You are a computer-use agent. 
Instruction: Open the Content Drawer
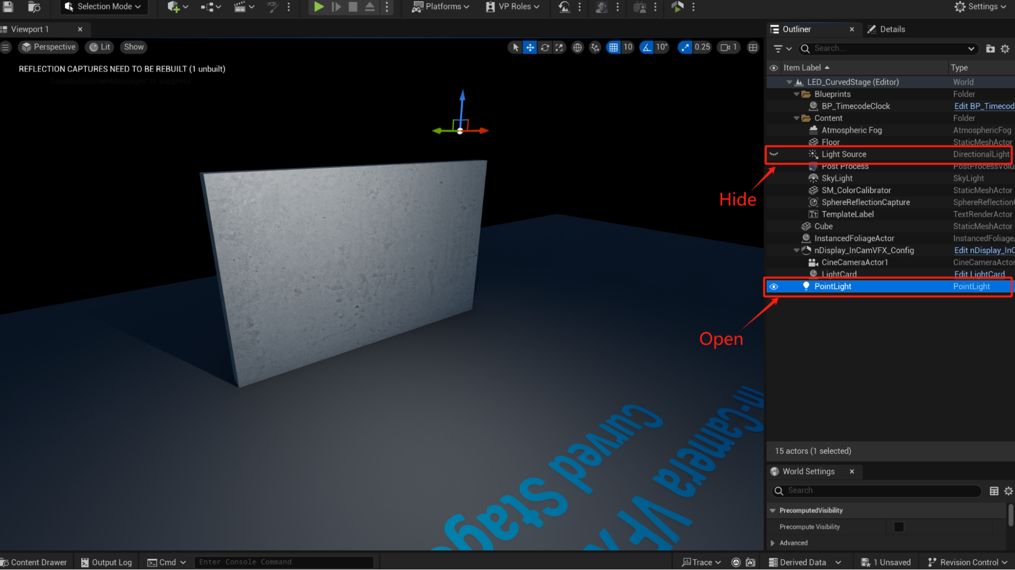(35, 562)
